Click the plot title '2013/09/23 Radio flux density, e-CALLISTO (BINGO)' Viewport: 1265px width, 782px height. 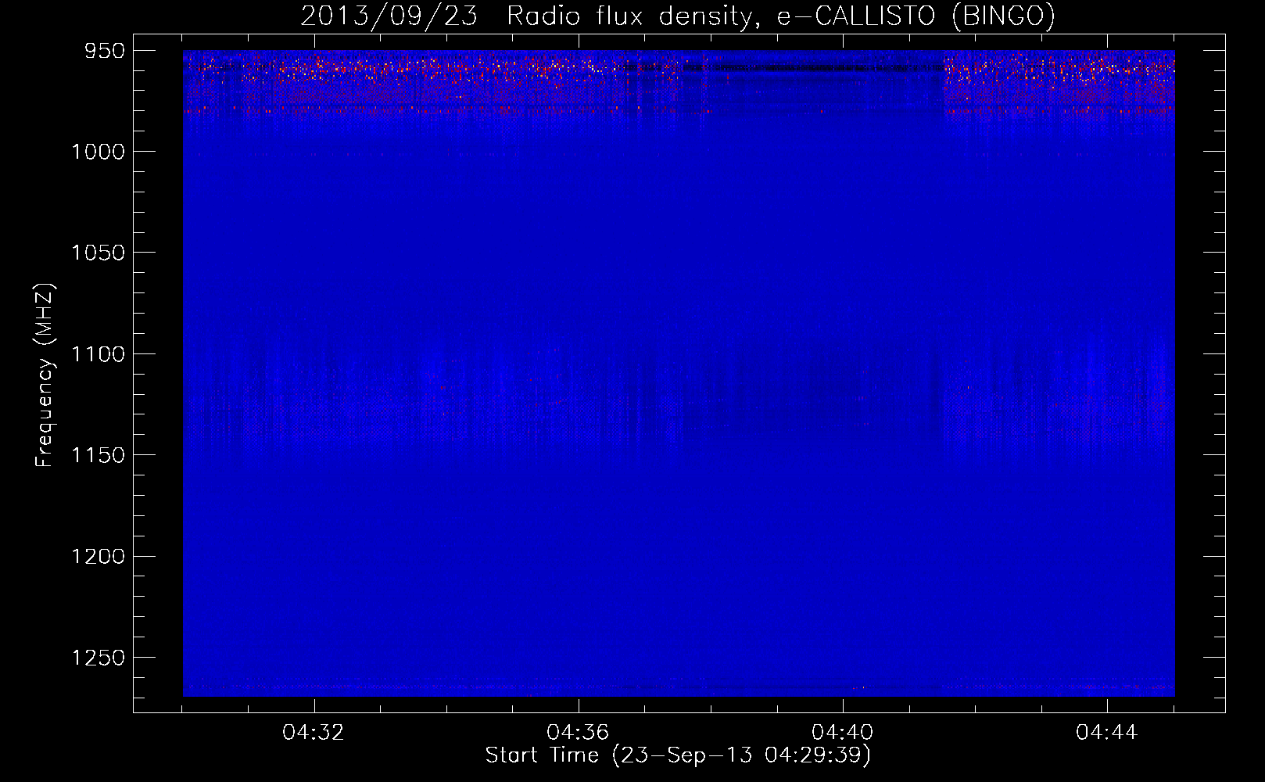pos(678,16)
